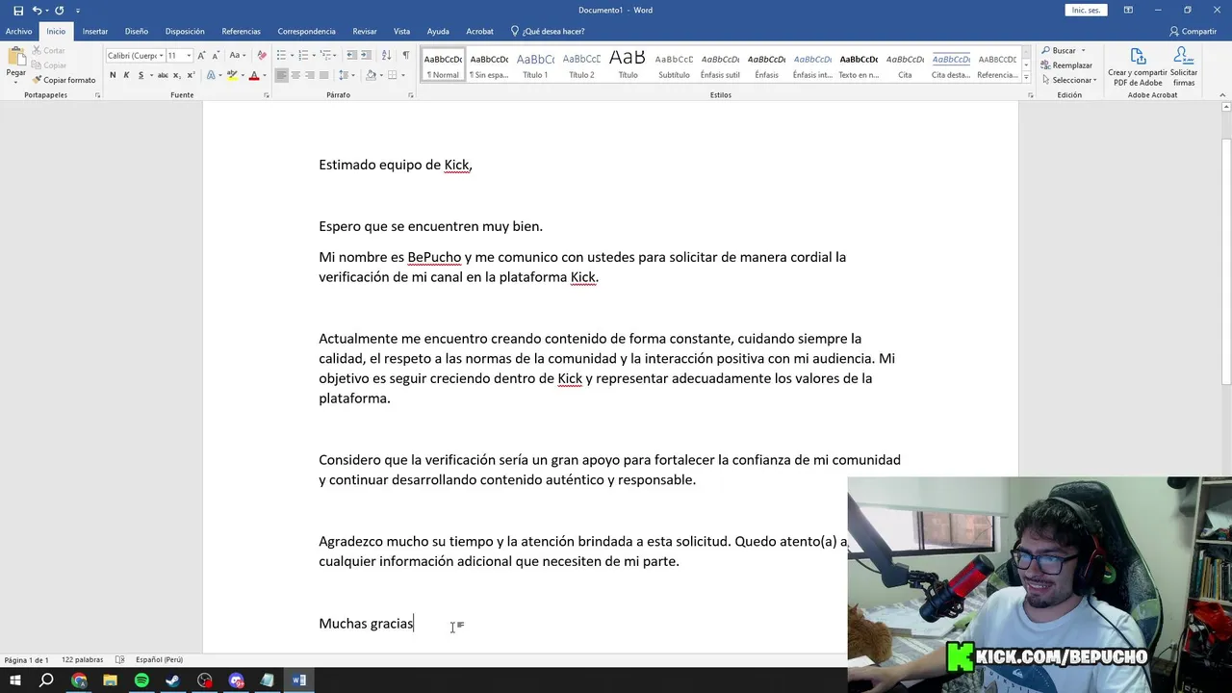
Task: Redo the last action
Action: pos(60,10)
